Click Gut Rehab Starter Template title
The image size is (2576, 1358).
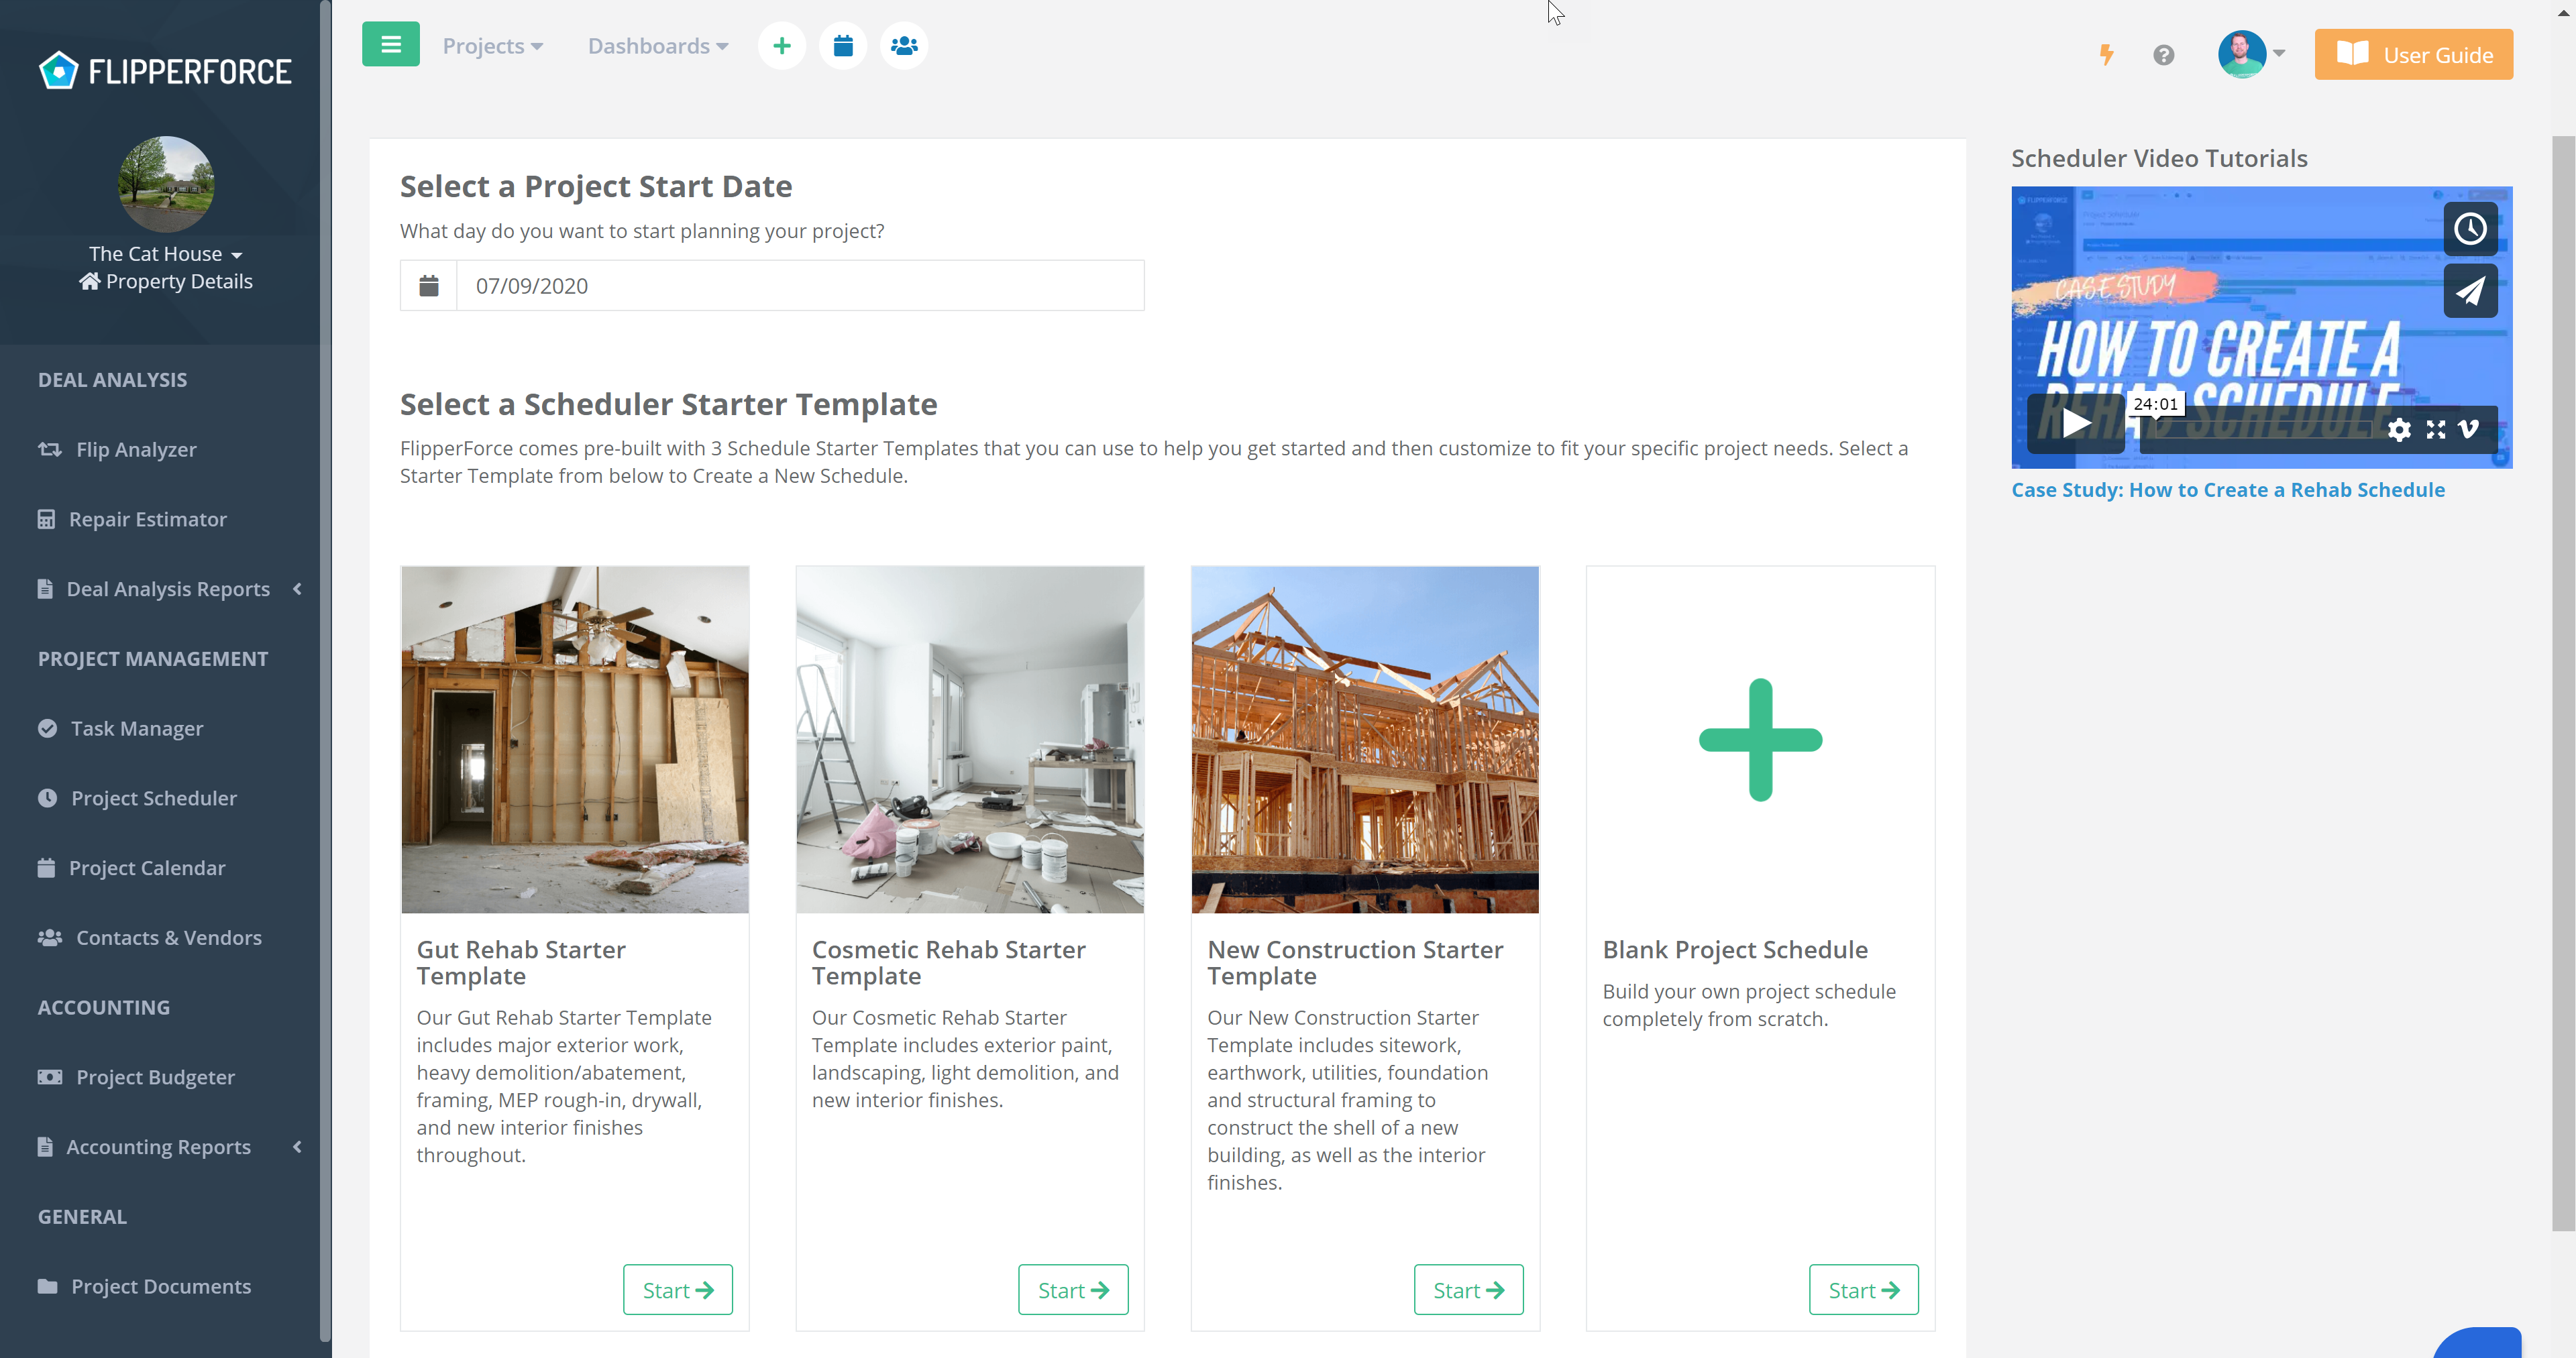click(x=521, y=962)
